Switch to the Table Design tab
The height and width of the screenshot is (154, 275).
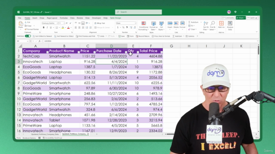pos(116,18)
